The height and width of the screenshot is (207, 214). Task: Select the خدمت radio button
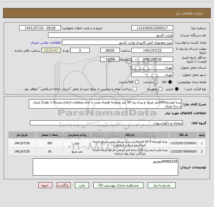156,82
